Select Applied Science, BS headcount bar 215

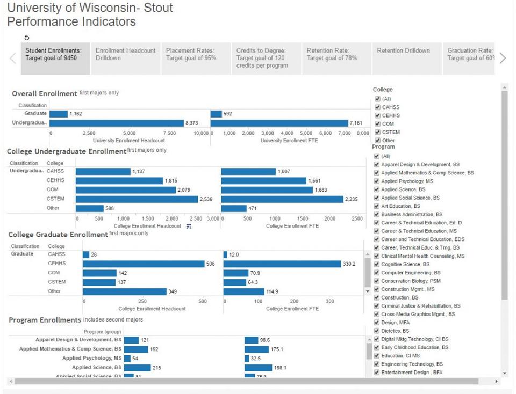click(x=138, y=368)
